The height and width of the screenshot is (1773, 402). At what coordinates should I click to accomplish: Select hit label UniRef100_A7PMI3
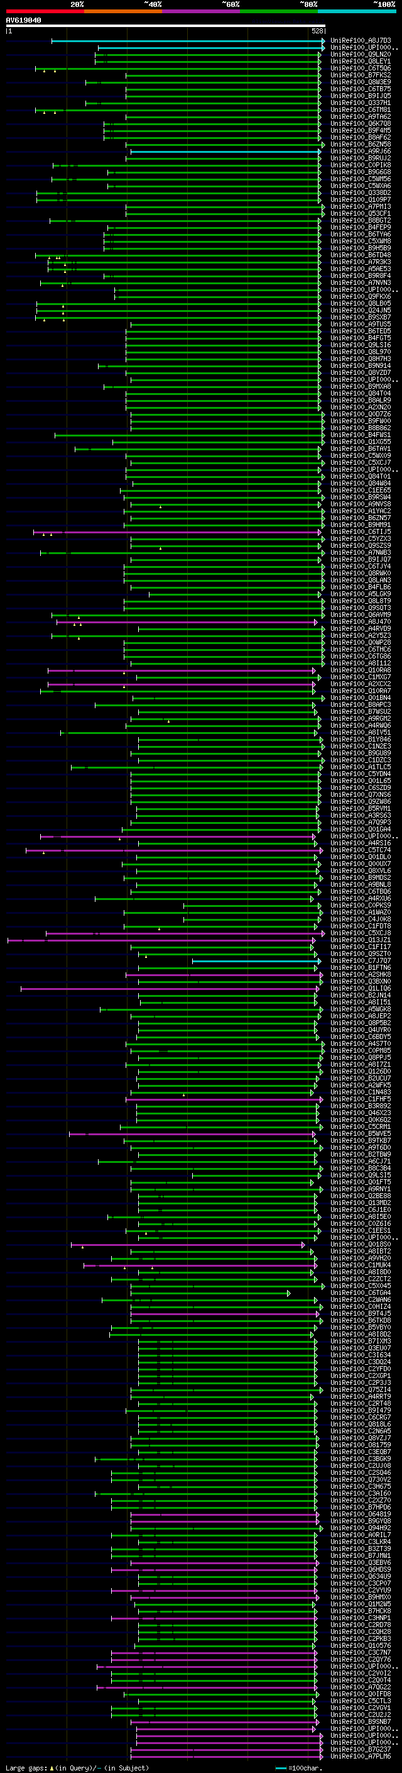361,207
